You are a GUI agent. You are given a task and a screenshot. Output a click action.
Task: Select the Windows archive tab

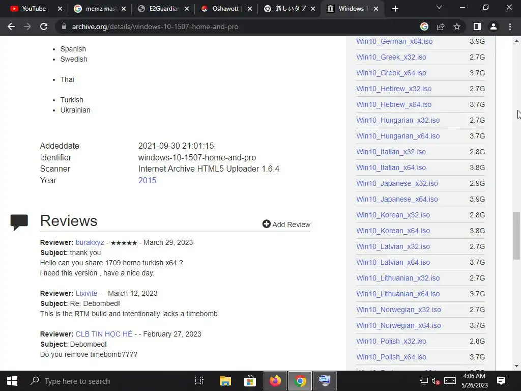352,9
